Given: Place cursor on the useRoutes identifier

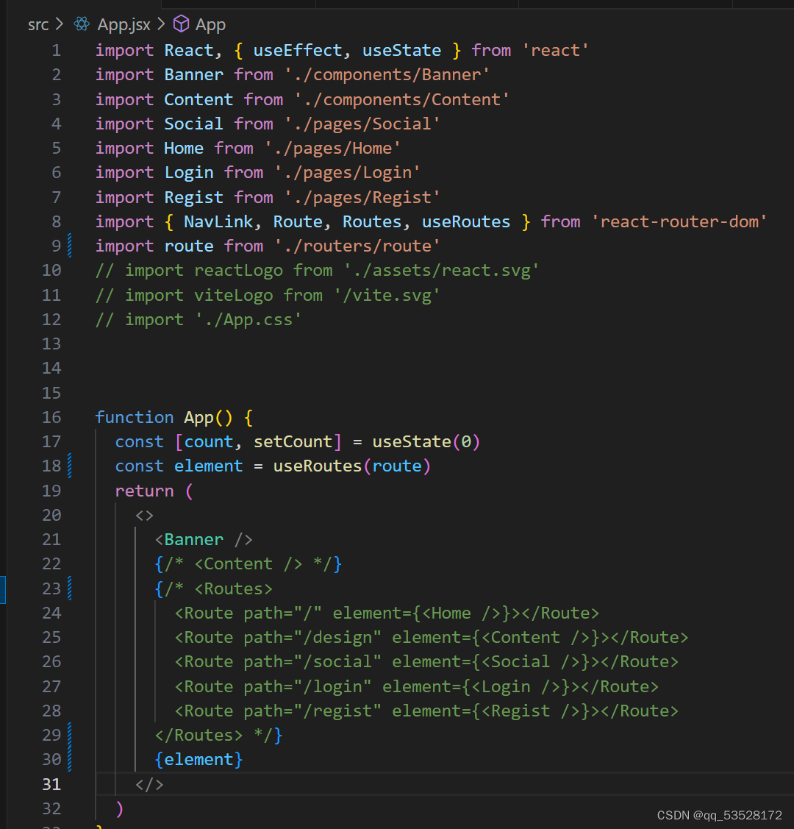Looking at the screenshot, I should click(x=318, y=466).
